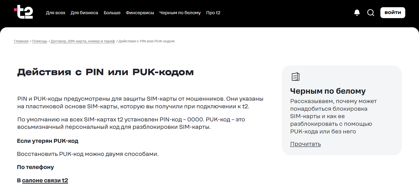
Task: Click the Черным по белому card heading
Action: [328, 91]
